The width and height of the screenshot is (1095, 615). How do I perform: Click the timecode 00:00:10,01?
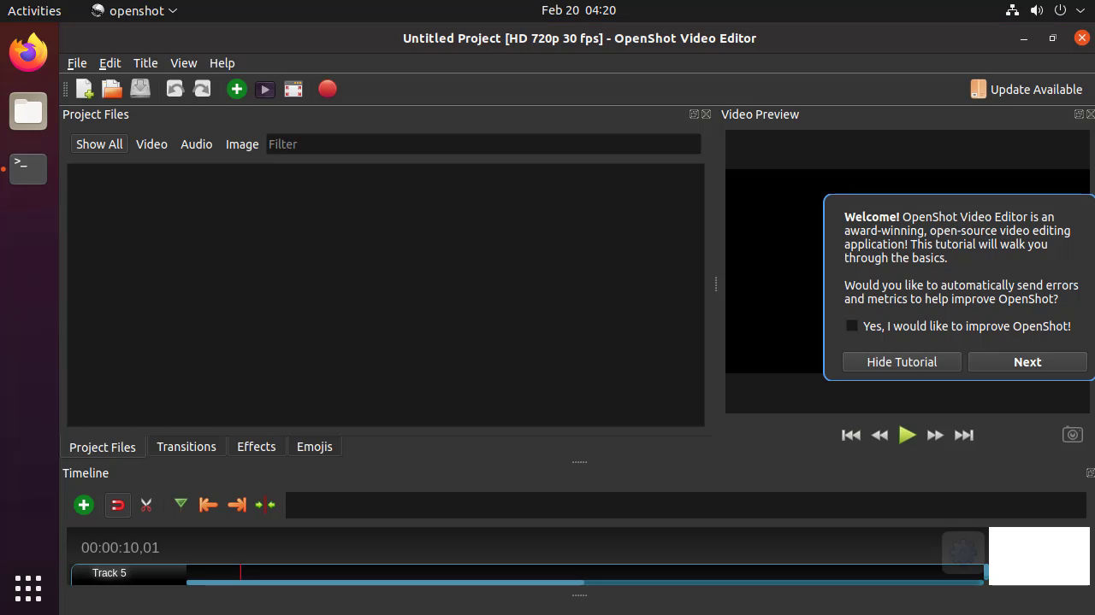point(120,548)
